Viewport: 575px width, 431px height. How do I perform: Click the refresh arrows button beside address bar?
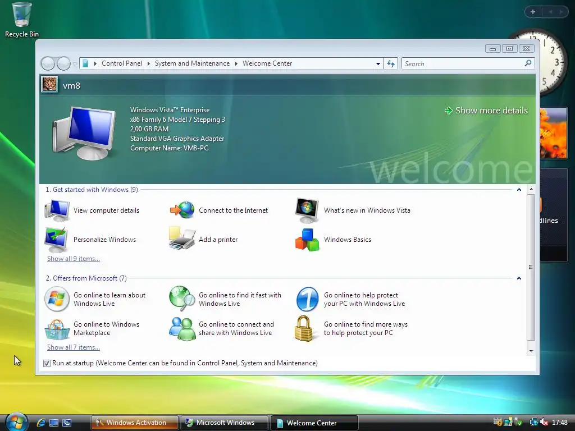391,64
